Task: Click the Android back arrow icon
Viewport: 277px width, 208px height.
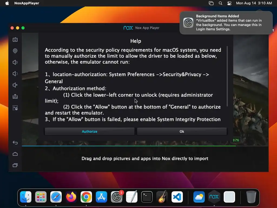Action: click(15, 142)
